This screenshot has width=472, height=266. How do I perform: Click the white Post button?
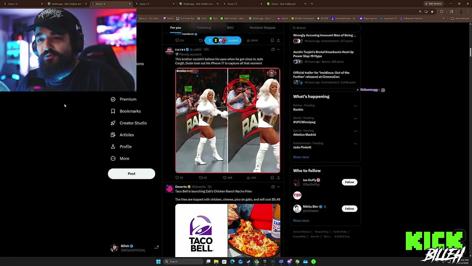coord(131,174)
